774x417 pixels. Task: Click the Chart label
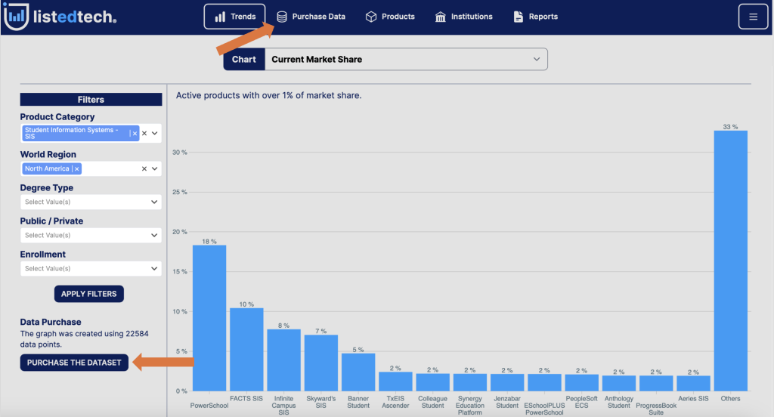[244, 59]
